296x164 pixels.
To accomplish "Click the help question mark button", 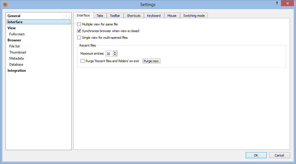I will (x=277, y=3).
